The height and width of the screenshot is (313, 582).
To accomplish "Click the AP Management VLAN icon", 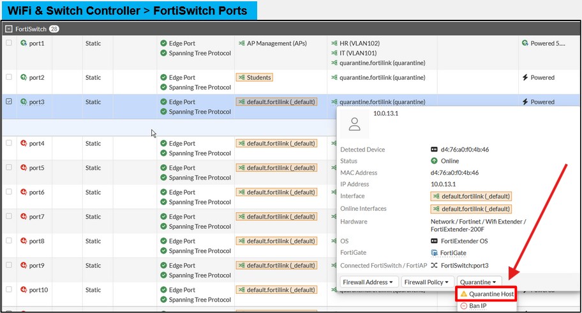I will (x=242, y=43).
